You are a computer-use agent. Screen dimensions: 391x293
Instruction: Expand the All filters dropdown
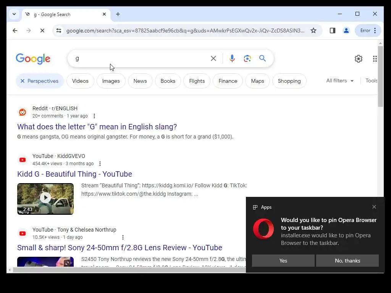click(340, 81)
